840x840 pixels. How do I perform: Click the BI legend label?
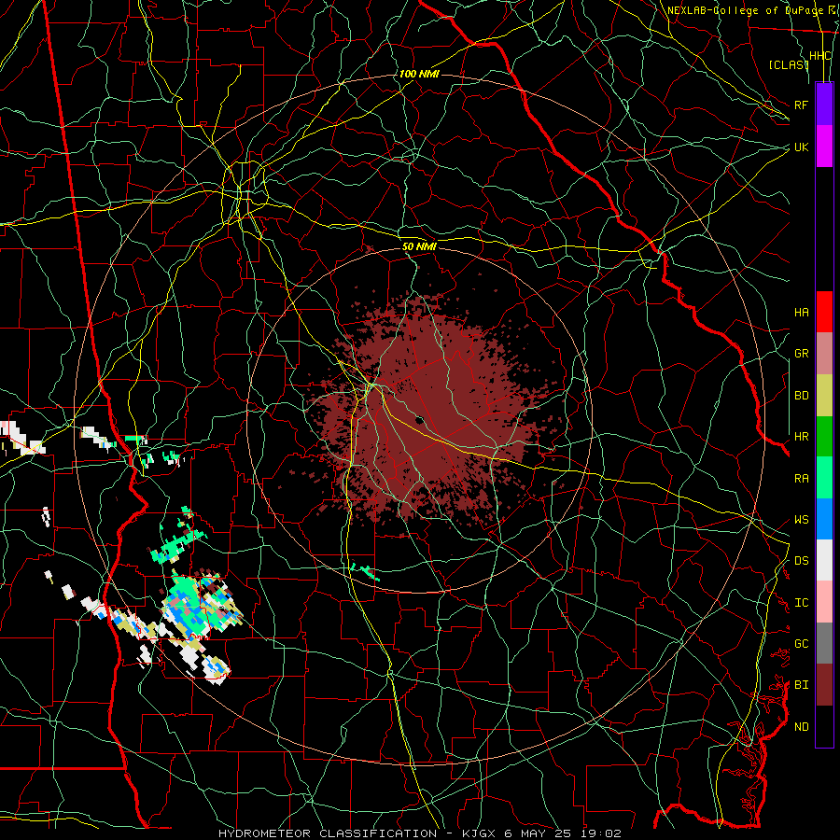pyautogui.click(x=801, y=685)
